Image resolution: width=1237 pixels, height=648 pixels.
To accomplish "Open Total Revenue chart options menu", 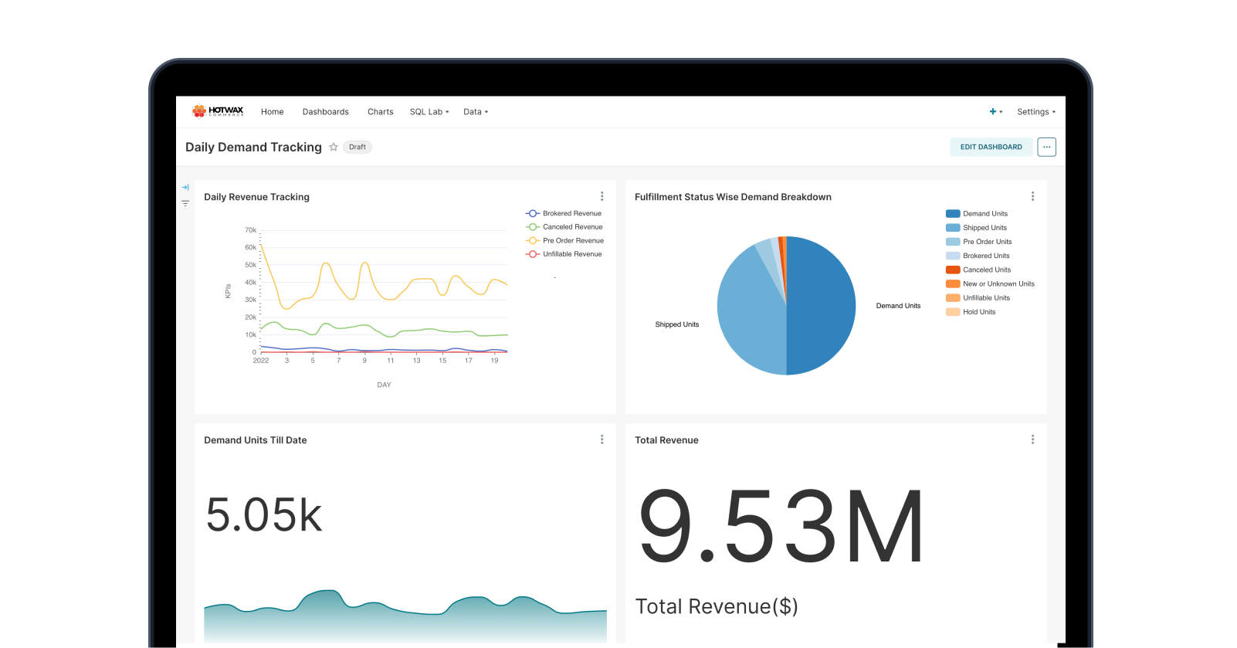I will click(1032, 439).
